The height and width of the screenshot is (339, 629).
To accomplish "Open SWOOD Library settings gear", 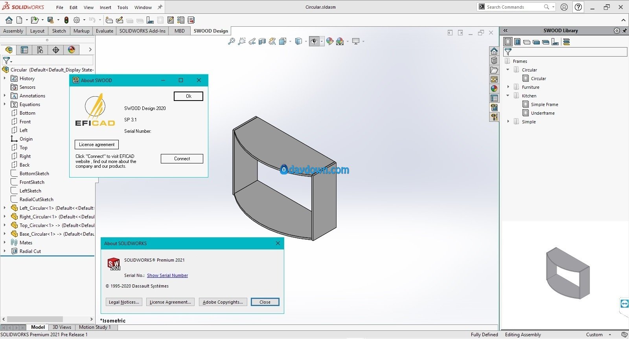I will click(x=616, y=31).
